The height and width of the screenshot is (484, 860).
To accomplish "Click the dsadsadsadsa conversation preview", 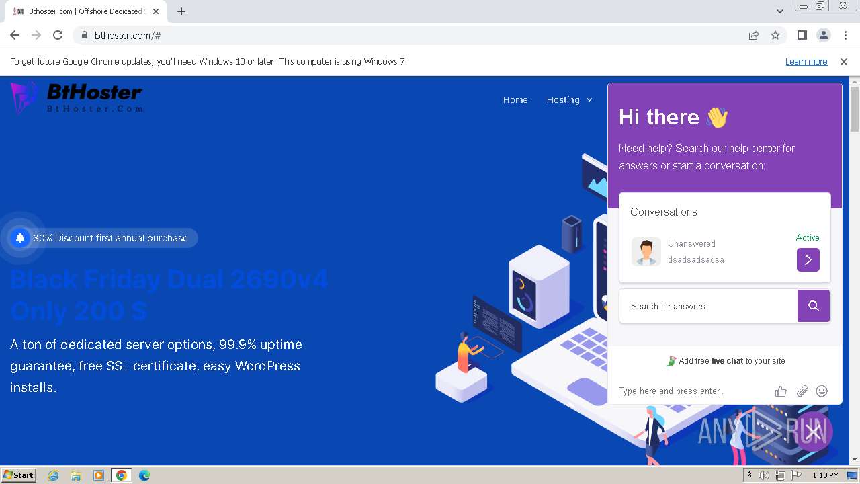I will 696,260.
